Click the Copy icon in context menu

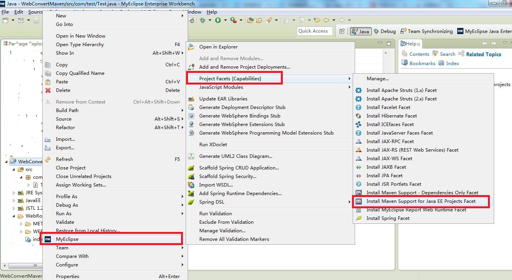click(48, 65)
